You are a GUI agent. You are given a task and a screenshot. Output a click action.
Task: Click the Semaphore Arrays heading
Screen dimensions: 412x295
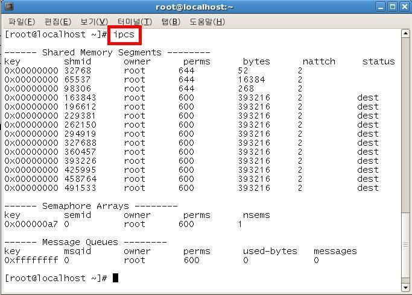pos(86,206)
